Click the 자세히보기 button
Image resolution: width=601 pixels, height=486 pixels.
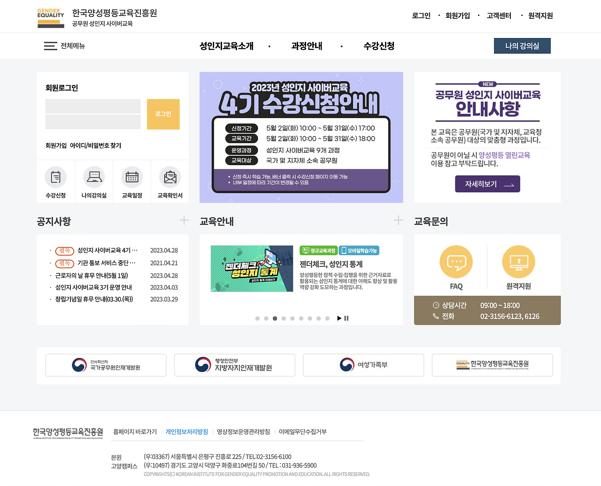pyautogui.click(x=487, y=184)
